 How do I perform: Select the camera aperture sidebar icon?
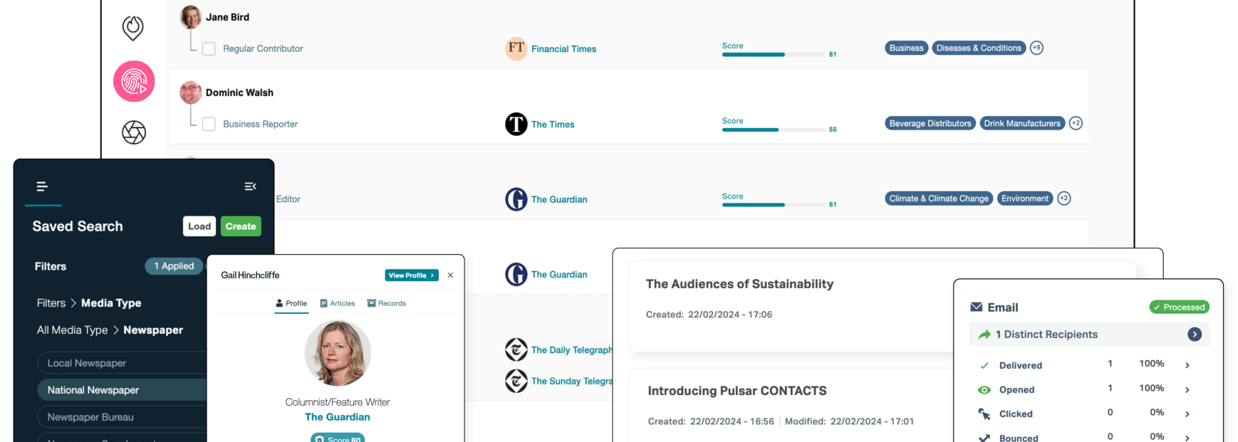pos(134,132)
